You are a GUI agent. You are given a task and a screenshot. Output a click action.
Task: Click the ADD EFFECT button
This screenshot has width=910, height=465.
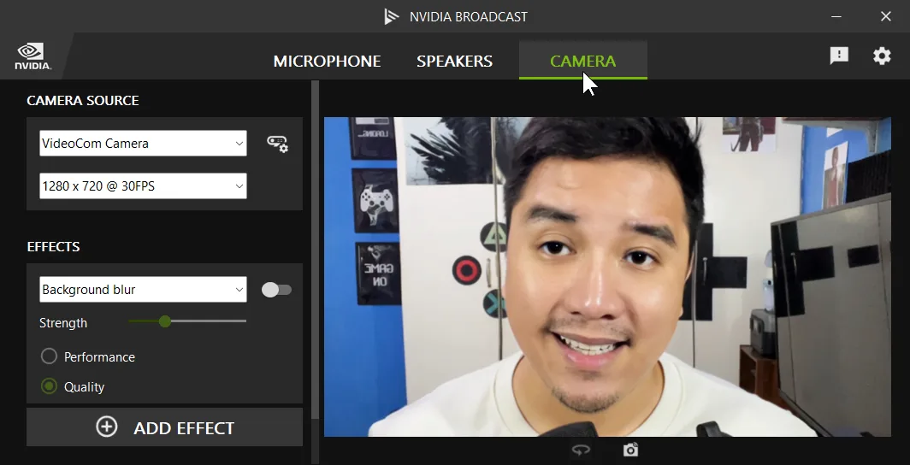pos(164,427)
